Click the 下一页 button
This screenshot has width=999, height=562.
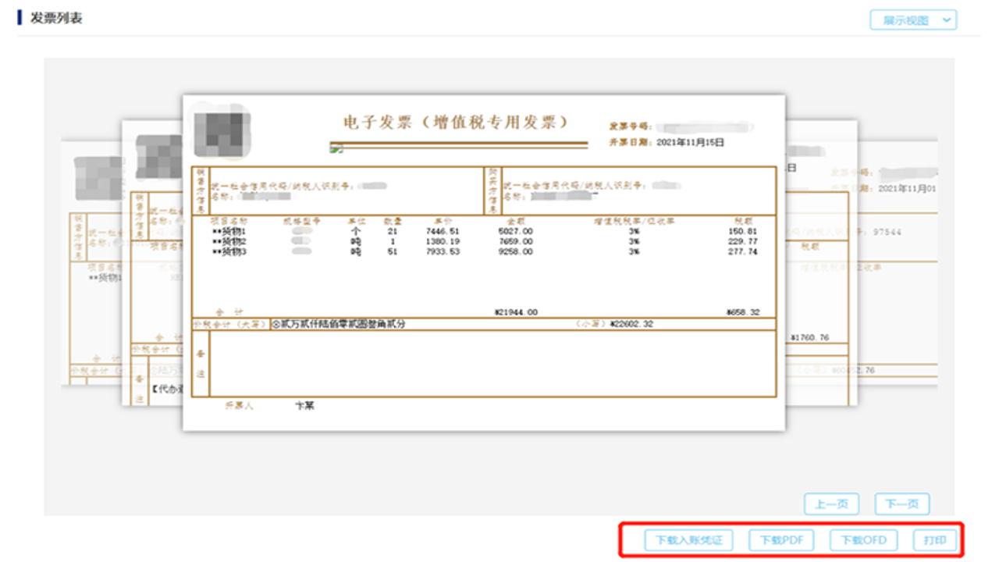[901, 504]
